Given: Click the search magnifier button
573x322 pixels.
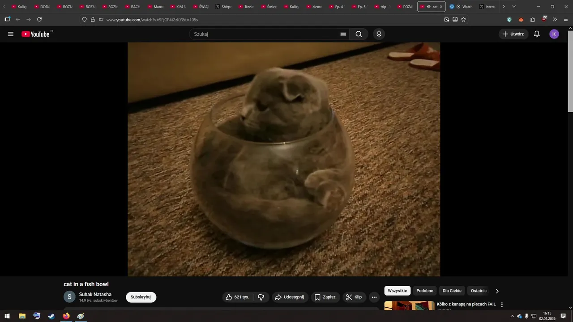Looking at the screenshot, I should click(359, 34).
